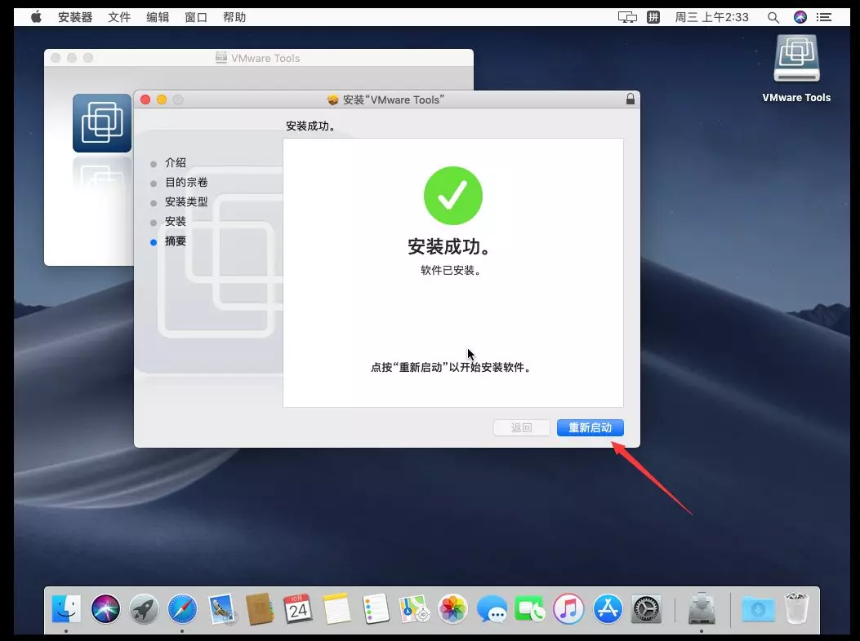The width and height of the screenshot is (860, 641).
Task: Click the green success checkmark icon
Action: pyautogui.click(x=453, y=196)
